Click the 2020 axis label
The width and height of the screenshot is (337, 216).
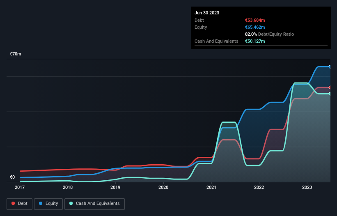163,187
